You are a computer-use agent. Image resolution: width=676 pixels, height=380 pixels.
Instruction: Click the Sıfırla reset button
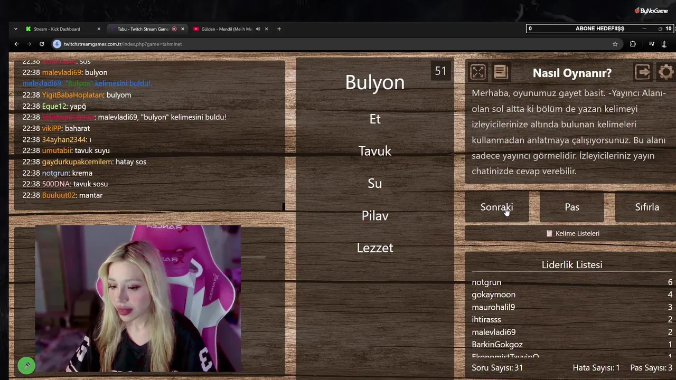[646, 207]
